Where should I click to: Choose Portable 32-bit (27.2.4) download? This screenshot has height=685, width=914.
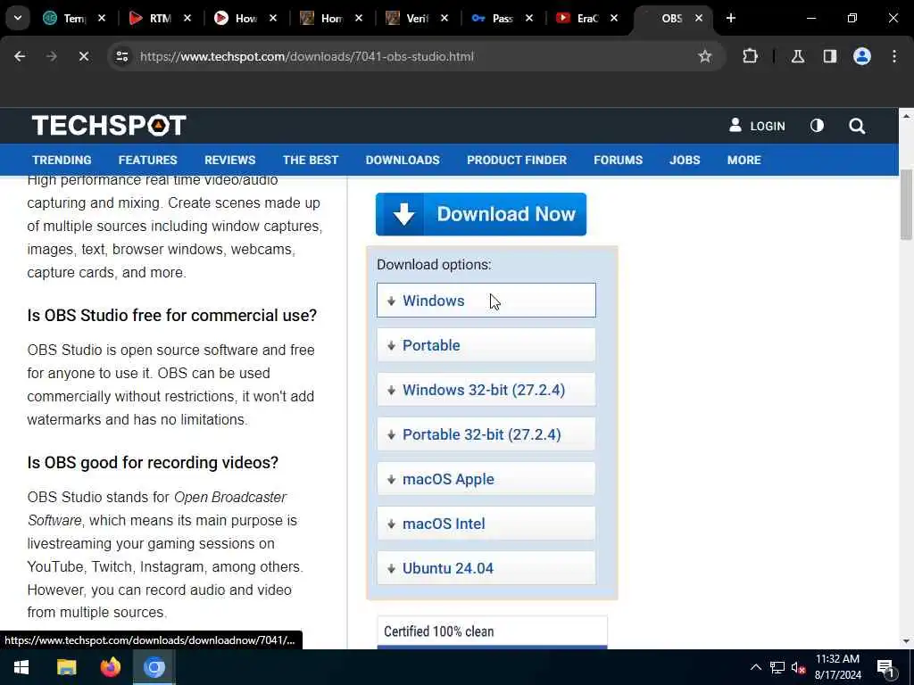click(x=486, y=434)
